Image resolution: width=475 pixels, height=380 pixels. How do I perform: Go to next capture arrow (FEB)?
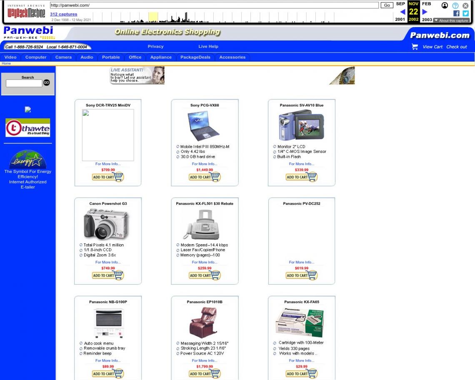pyautogui.click(x=425, y=12)
